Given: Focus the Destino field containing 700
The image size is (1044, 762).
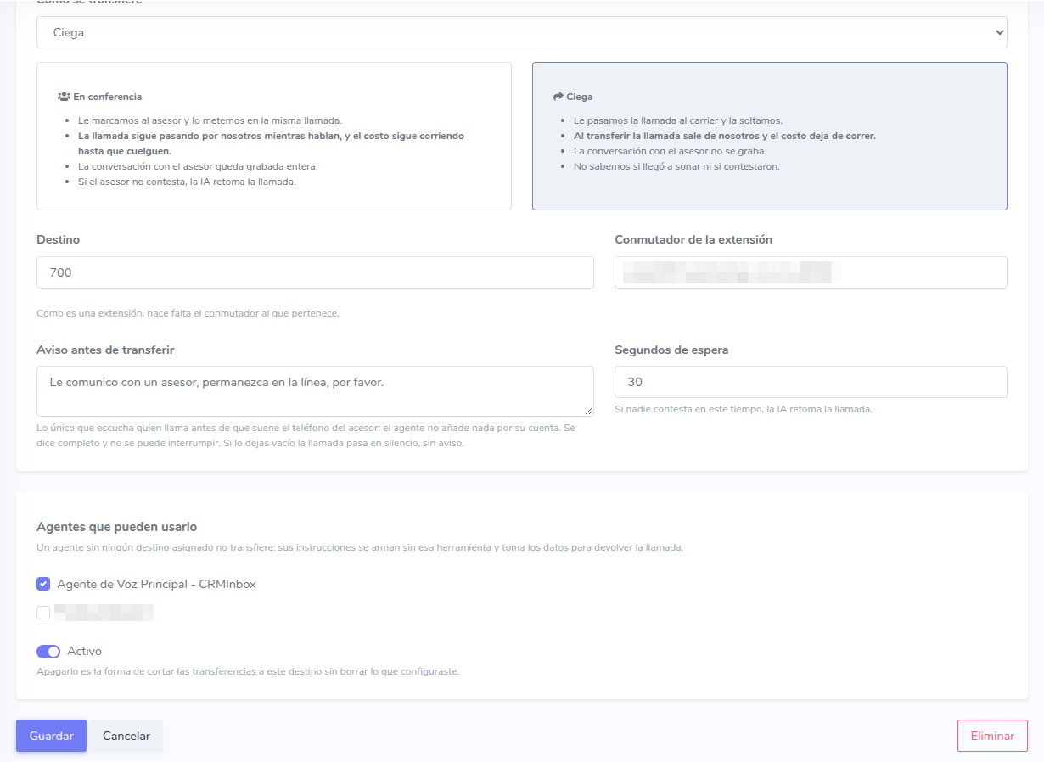Looking at the screenshot, I should click(315, 272).
